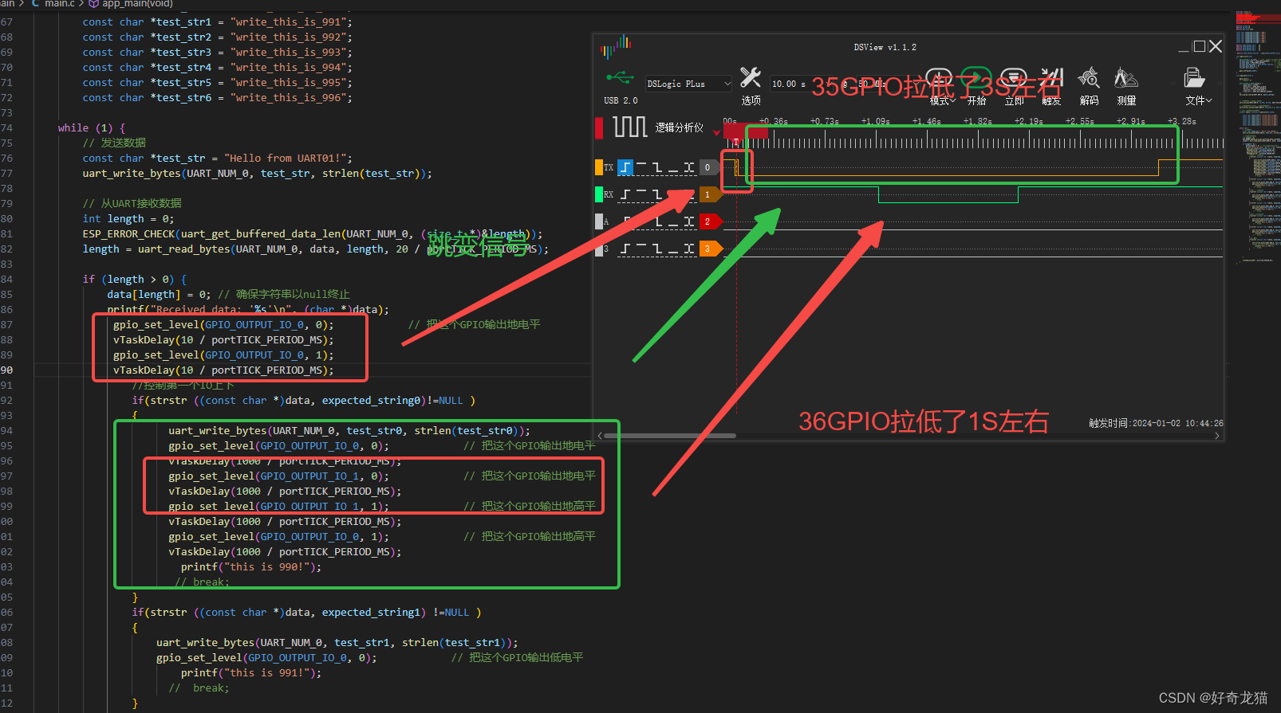Click the red swatch beside logic analyzer icon
This screenshot has height=713, width=1281.
(x=599, y=127)
